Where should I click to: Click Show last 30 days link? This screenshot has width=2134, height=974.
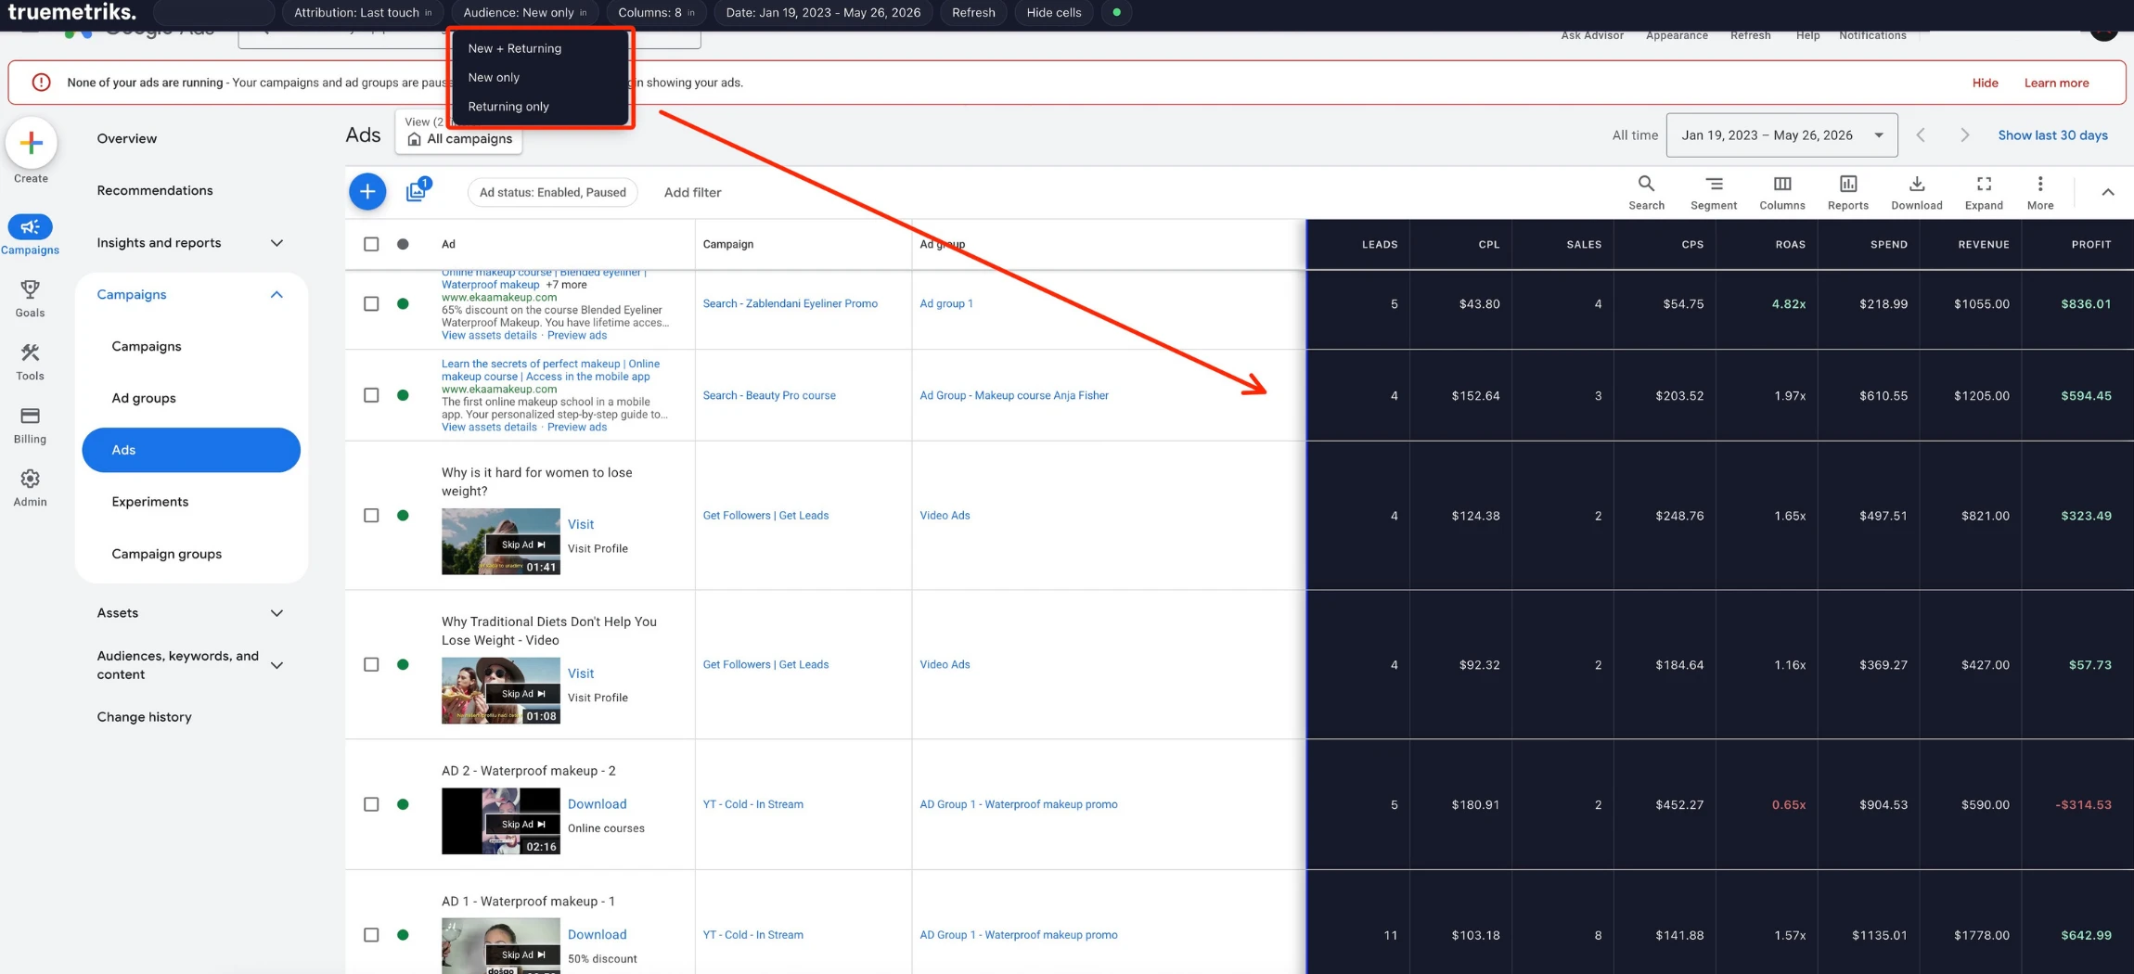tap(2052, 135)
